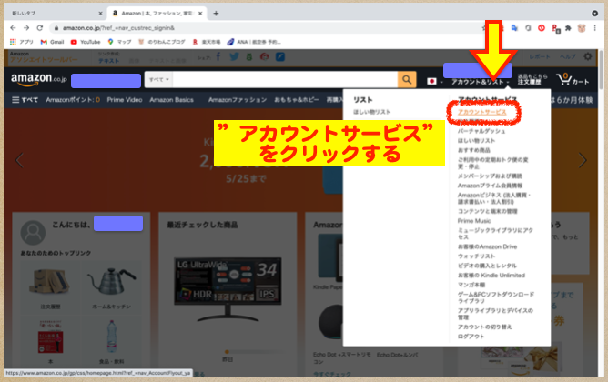Image resolution: width=608 pixels, height=382 pixels.
Task: Open the Gmail bookmark
Action: (53, 42)
